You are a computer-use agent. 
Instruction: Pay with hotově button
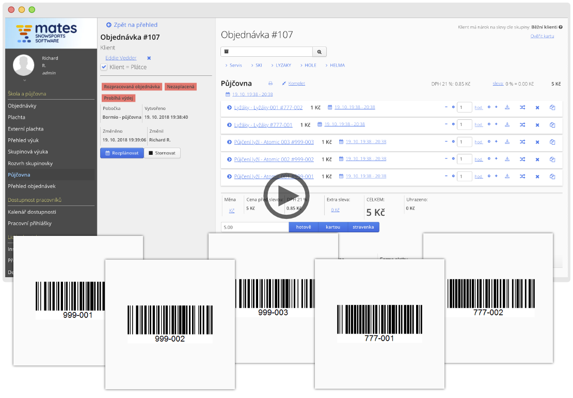point(304,227)
